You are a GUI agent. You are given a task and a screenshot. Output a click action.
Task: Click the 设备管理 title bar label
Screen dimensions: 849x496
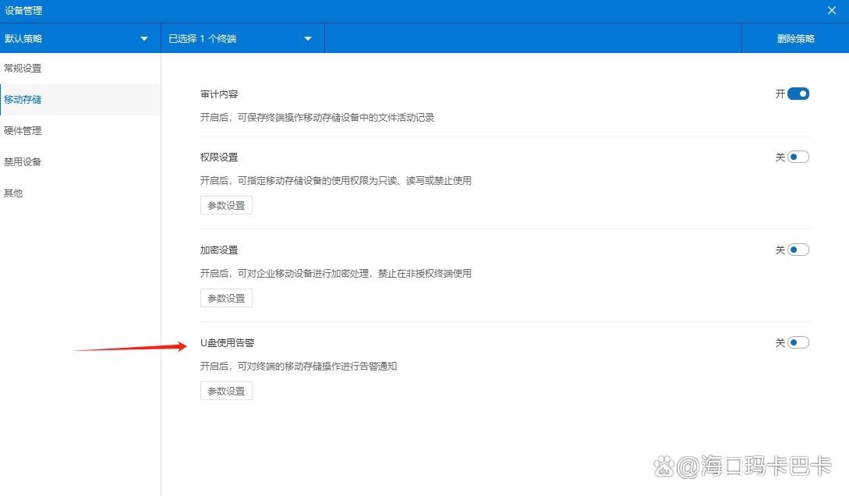24,10
